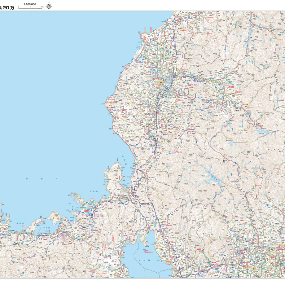Click the distance scale bar

click(31, 8)
